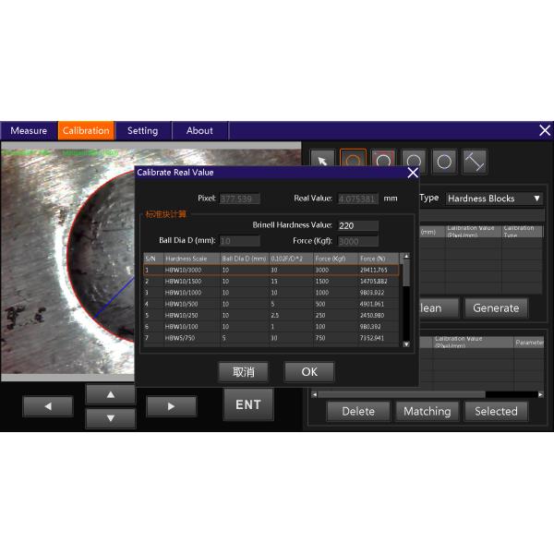Click the Generate button
This screenshot has width=554, height=554.
point(496,308)
